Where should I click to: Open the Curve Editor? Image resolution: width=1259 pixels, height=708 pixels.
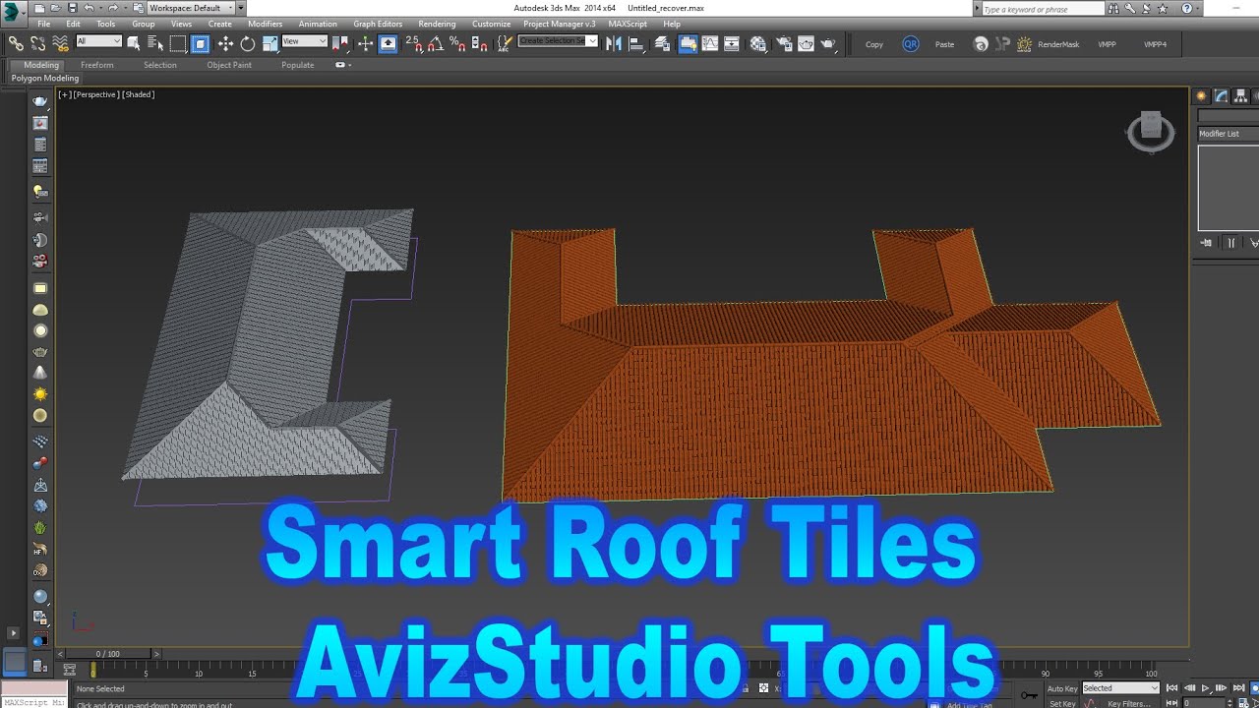(710, 43)
